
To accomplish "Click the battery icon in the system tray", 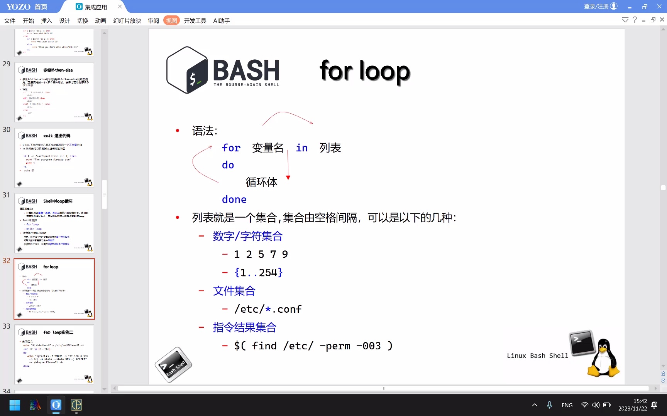I will [x=607, y=405].
